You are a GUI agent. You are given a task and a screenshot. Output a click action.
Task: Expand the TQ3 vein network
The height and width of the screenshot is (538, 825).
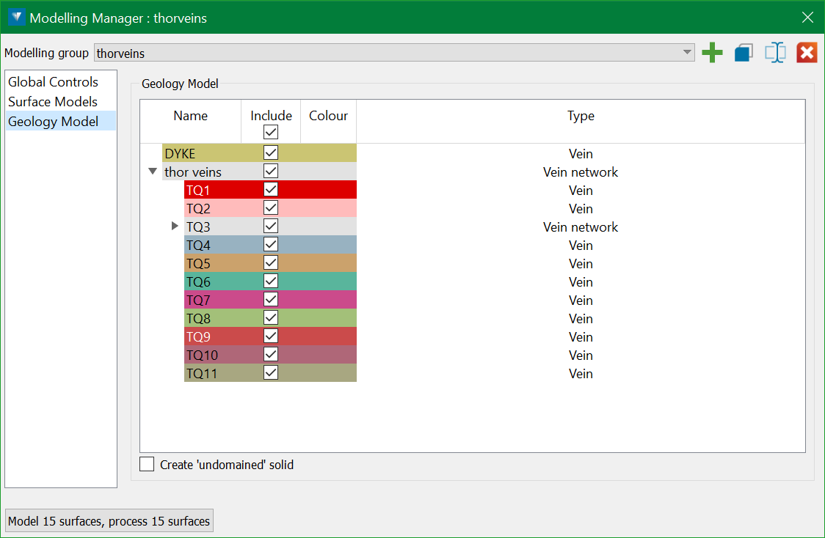pyautogui.click(x=175, y=226)
